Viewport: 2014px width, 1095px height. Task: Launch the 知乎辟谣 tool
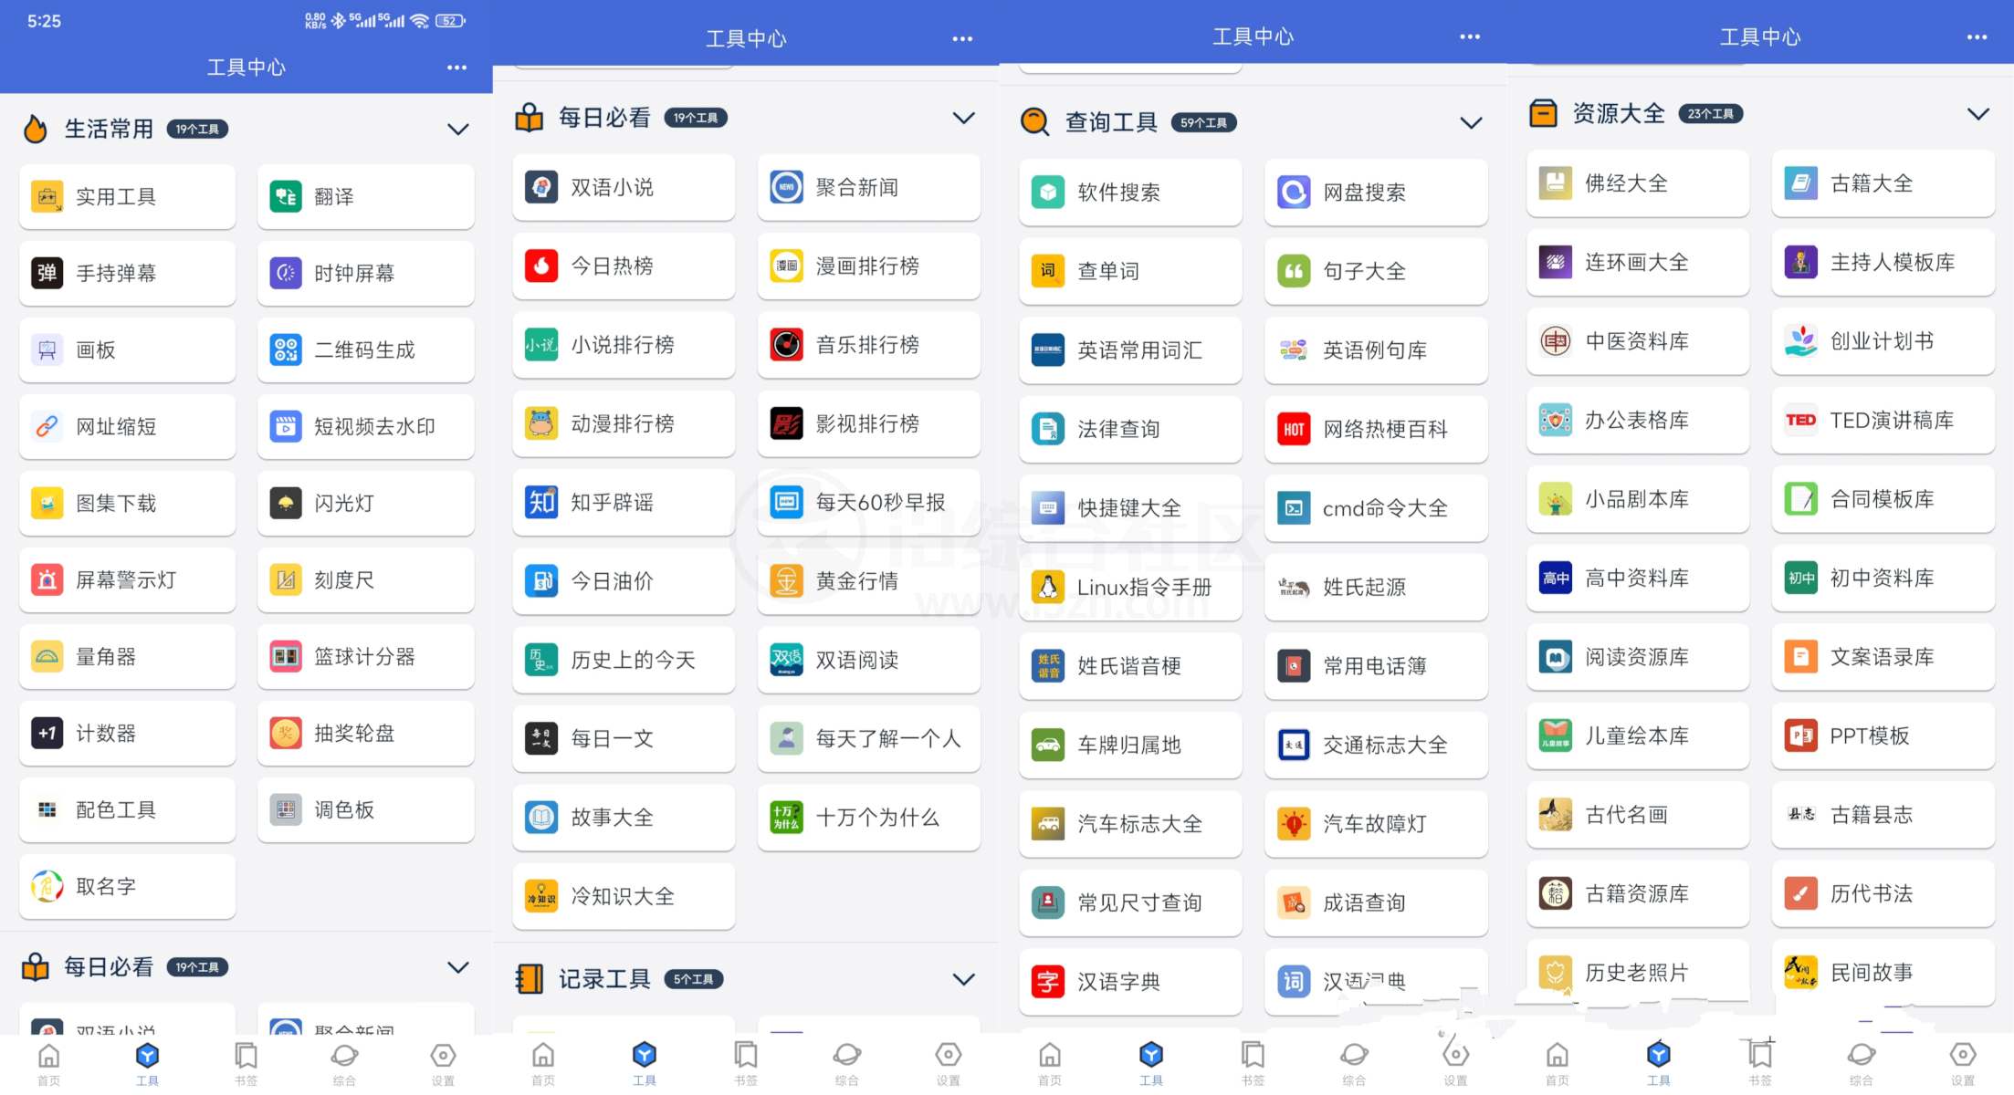point(623,502)
